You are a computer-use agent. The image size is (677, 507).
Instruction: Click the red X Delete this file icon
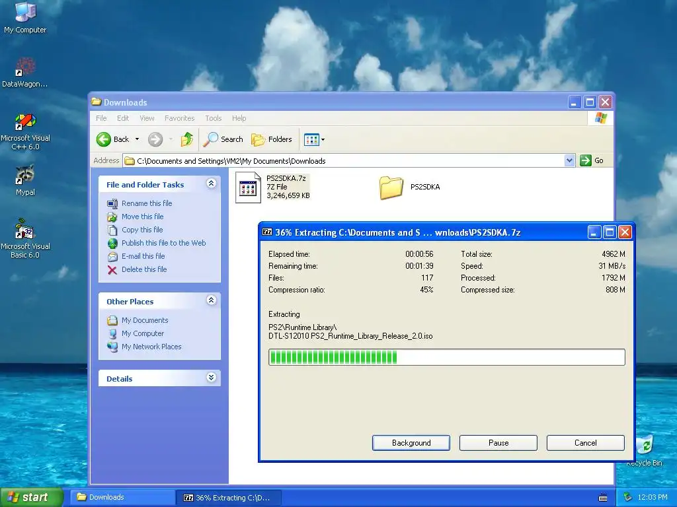pos(112,270)
